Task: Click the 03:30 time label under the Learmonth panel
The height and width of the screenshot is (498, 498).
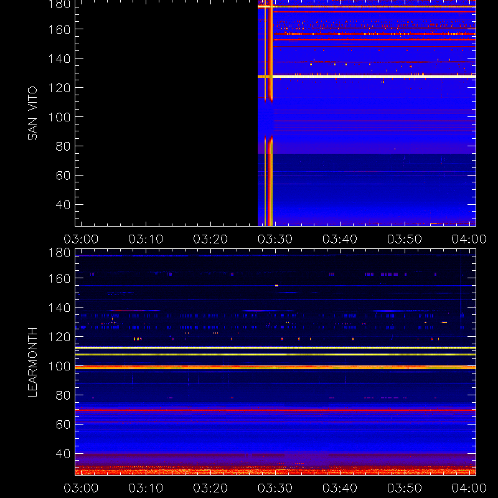Action: 275,488
